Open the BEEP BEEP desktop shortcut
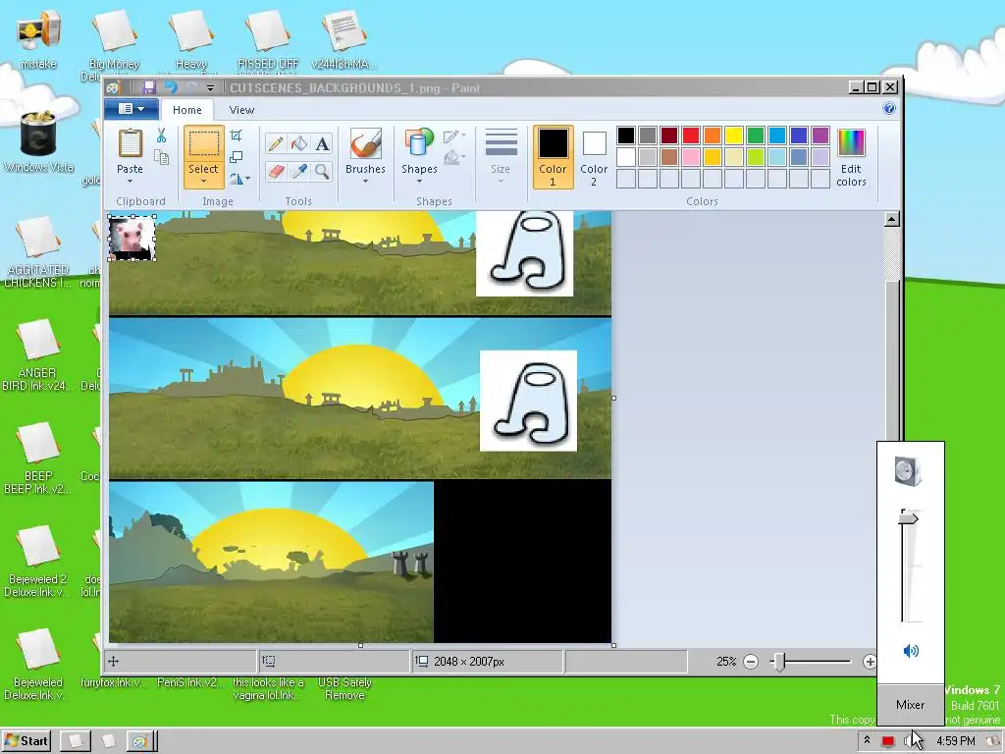The image size is (1005, 754). (38, 459)
